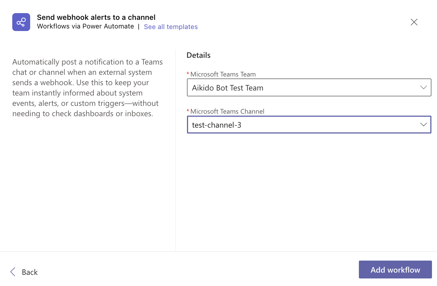The height and width of the screenshot is (286, 437).
Task: Close the webhook workflow dialog
Action: click(414, 22)
